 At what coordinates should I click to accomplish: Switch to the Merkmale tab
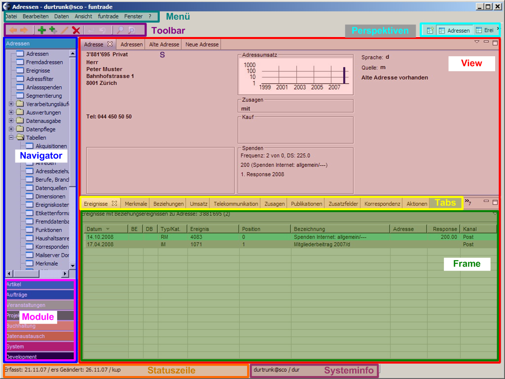pyautogui.click(x=136, y=203)
